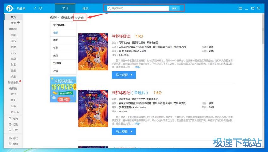Click the blue 搜索 button

[174, 8]
